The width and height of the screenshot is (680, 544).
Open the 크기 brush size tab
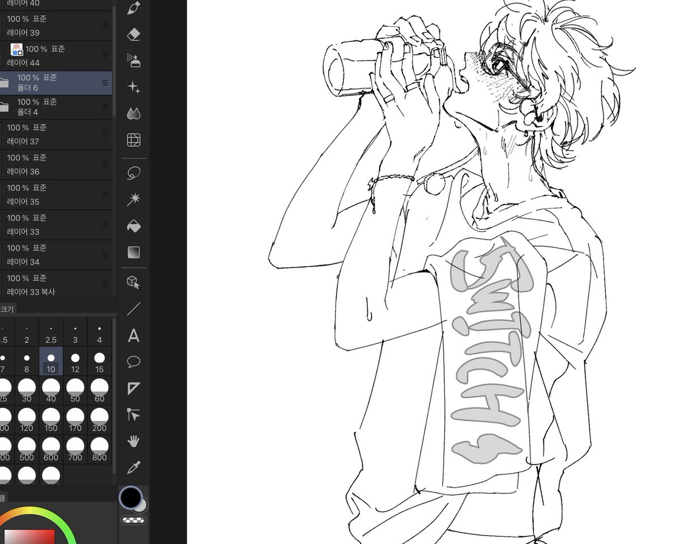[7, 309]
